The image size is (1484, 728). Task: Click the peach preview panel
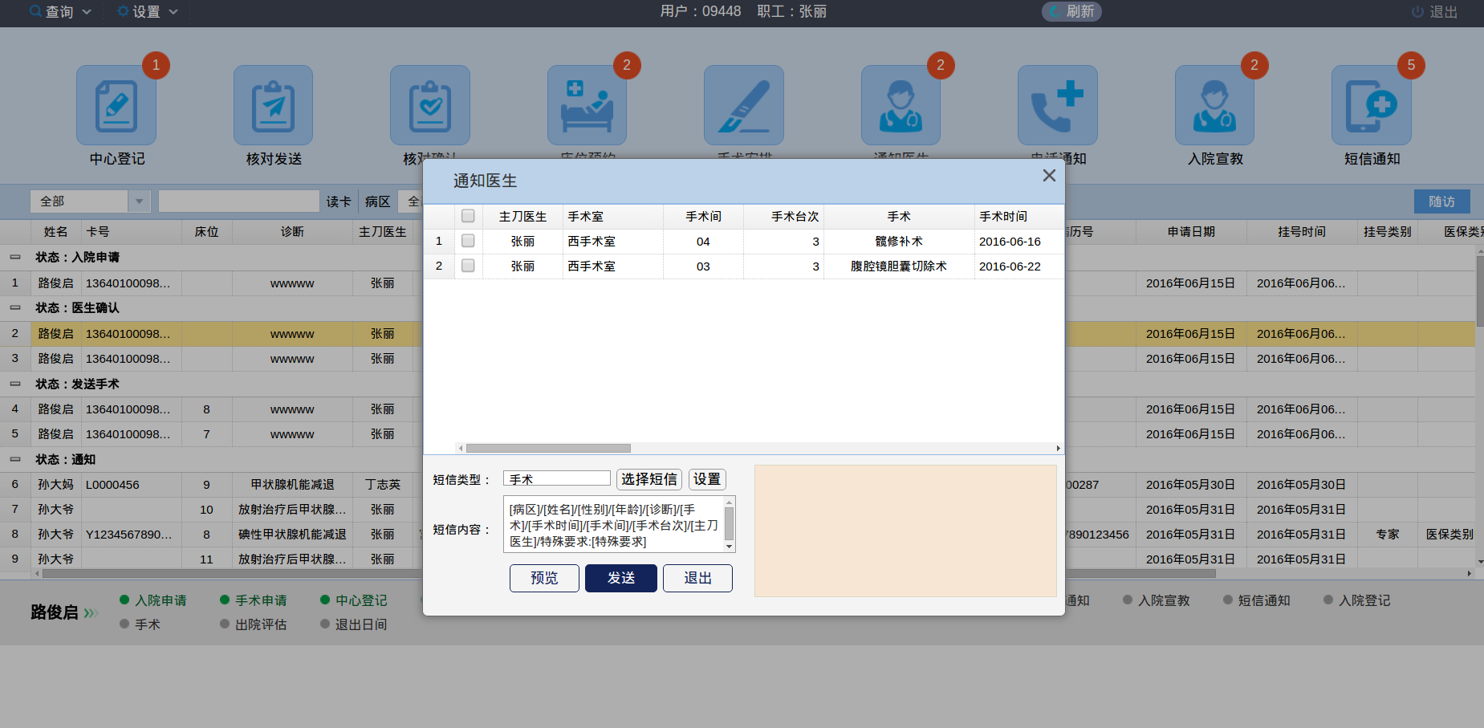tap(905, 531)
